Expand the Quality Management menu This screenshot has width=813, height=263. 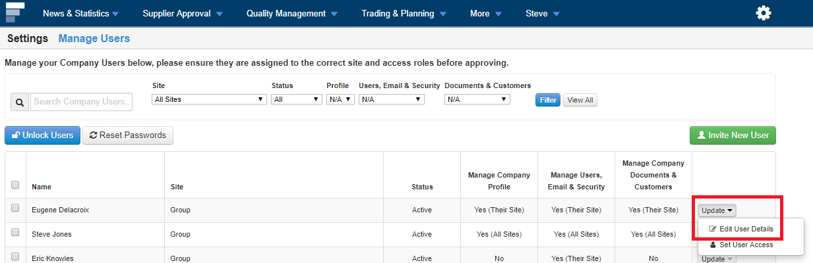tap(291, 13)
